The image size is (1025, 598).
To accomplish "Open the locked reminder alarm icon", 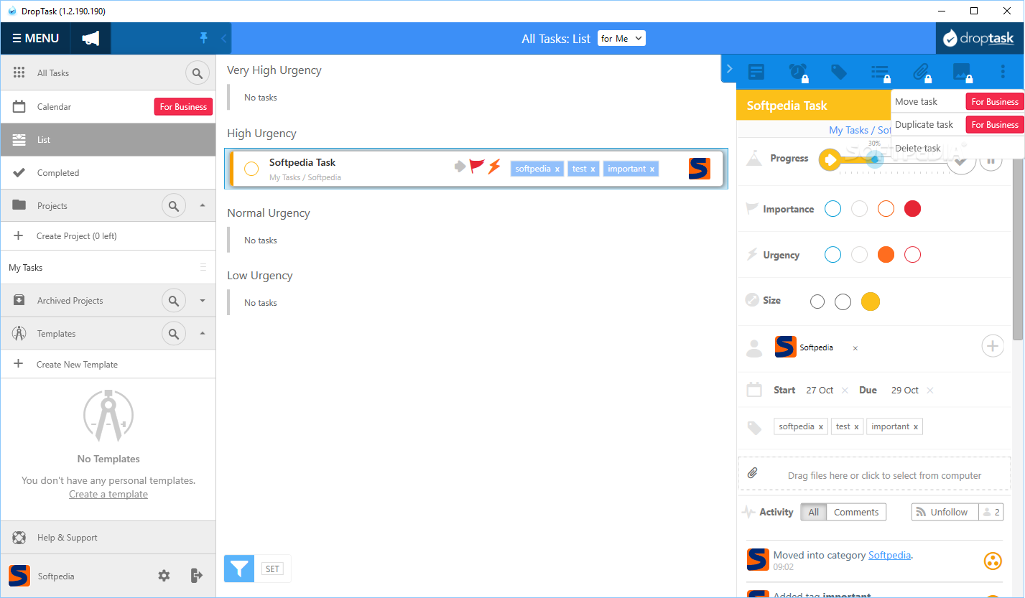I will tap(798, 72).
